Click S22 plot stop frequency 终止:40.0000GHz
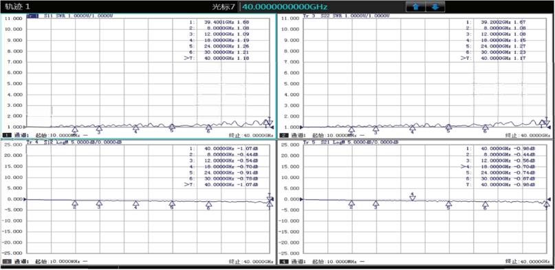The image size is (555, 270). click(x=527, y=136)
